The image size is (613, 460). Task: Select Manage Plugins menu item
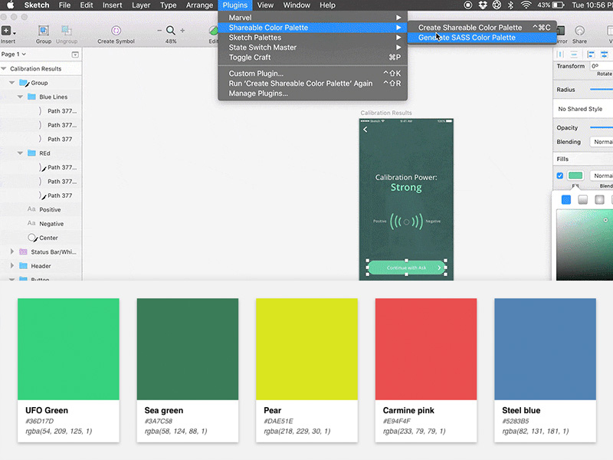(313, 94)
